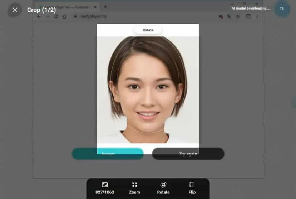
Task: Close the Ready Player Me browser tab
Action: point(95,7)
